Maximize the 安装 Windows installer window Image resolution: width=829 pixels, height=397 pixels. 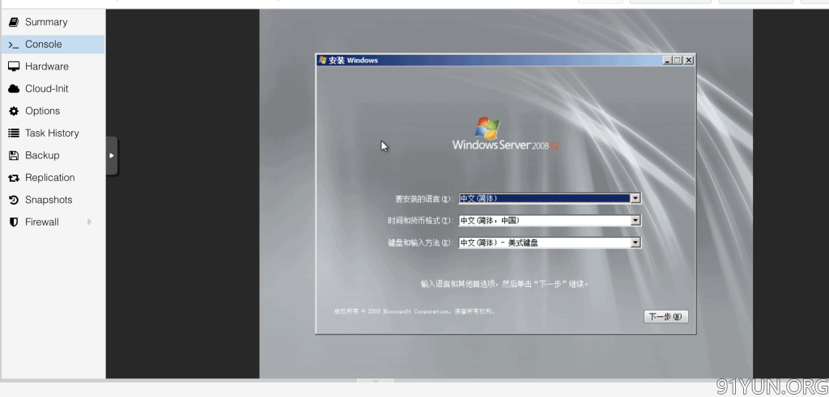(678, 60)
